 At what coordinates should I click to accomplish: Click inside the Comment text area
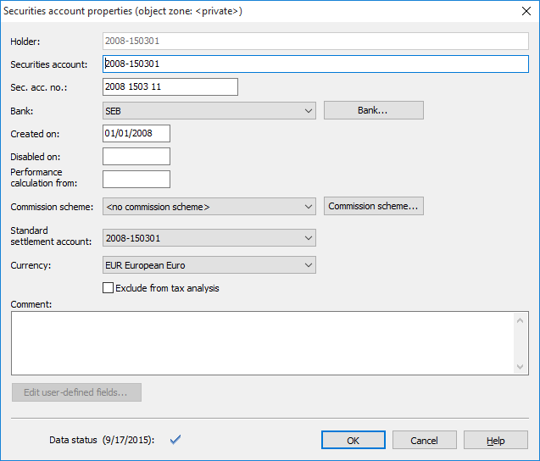(x=263, y=342)
